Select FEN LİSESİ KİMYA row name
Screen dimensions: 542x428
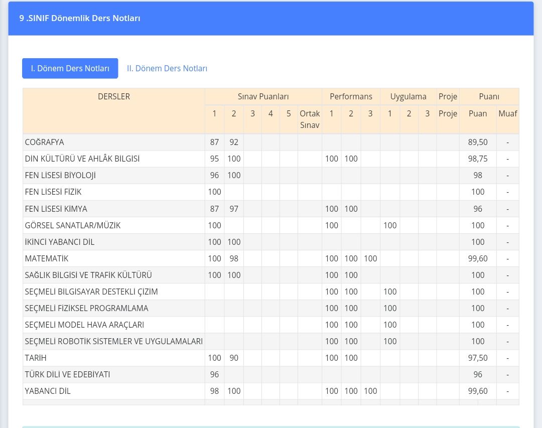(x=56, y=209)
